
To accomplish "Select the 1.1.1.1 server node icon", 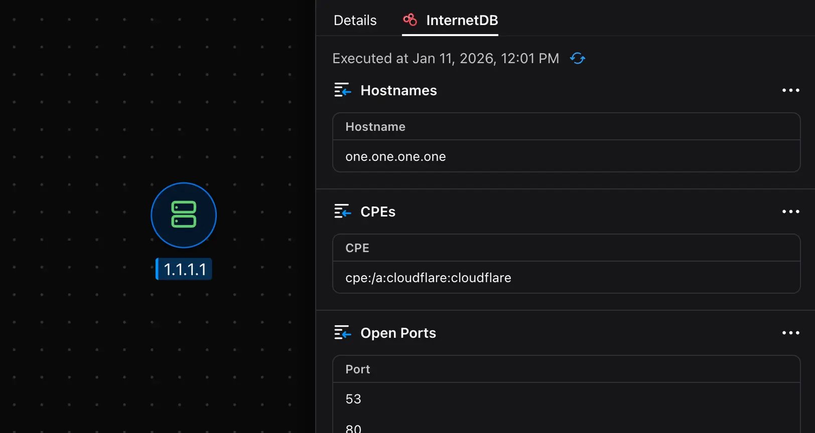I will coord(184,215).
